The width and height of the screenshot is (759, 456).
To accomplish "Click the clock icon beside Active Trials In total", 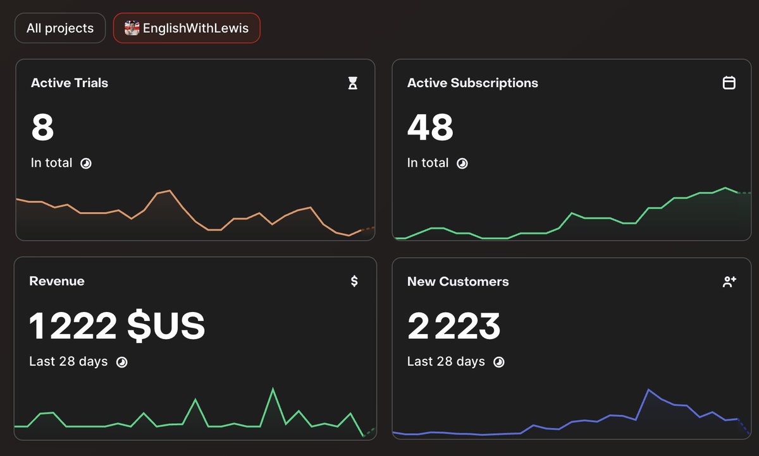I will [86, 163].
